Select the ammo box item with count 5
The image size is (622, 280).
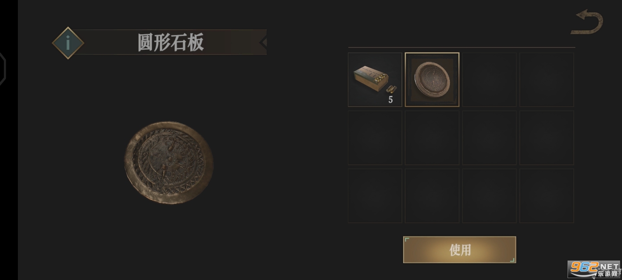click(375, 80)
